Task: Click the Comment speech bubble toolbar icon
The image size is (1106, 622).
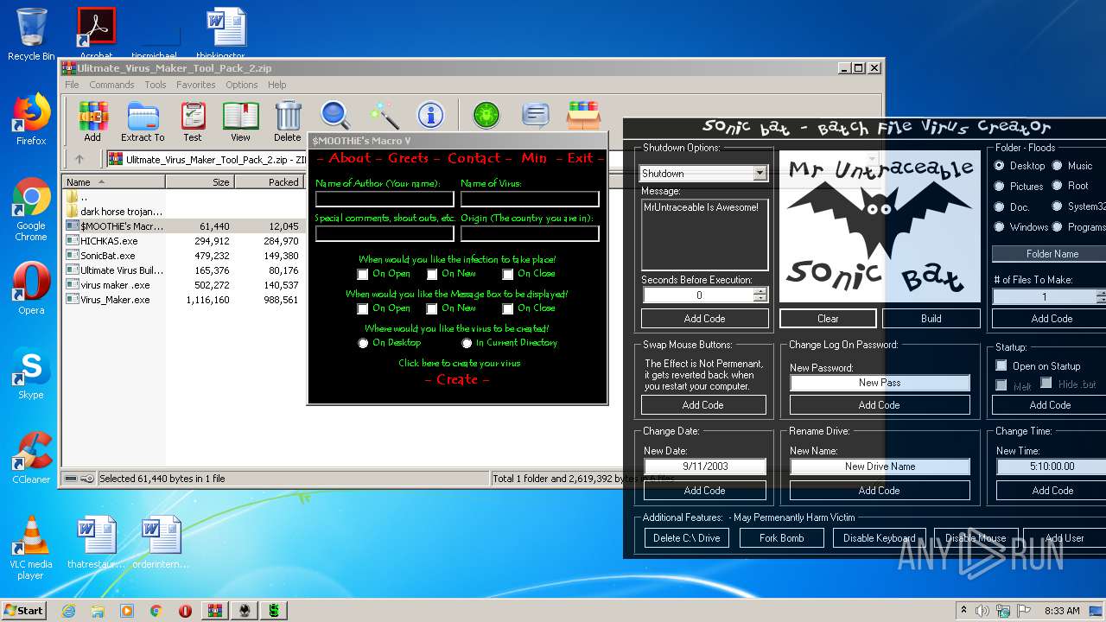Action: (536, 114)
